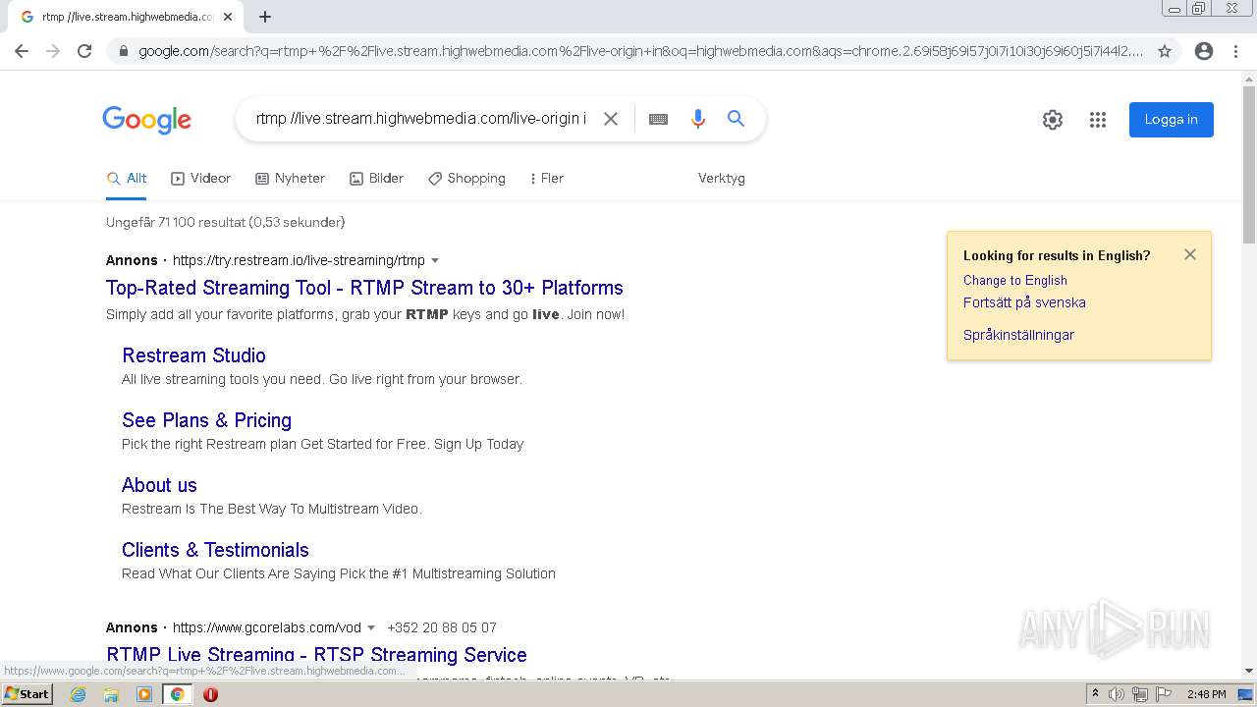Expand the gcorelabs.com ad URL dropdown arrow

371,628
